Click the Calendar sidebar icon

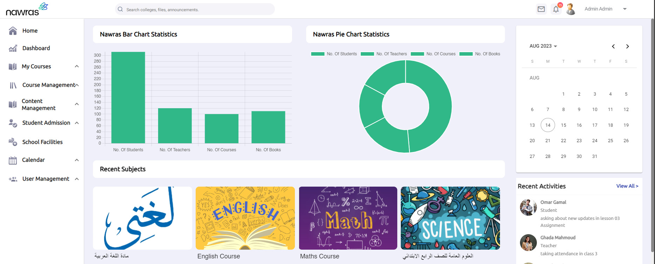click(x=13, y=160)
